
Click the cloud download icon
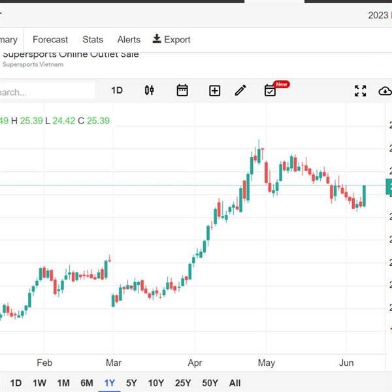click(385, 91)
